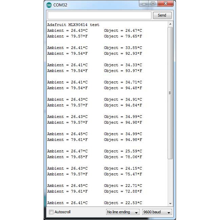Open the 9600 baud dropdown
Screen dimensions: 220x220
[x=157, y=212]
